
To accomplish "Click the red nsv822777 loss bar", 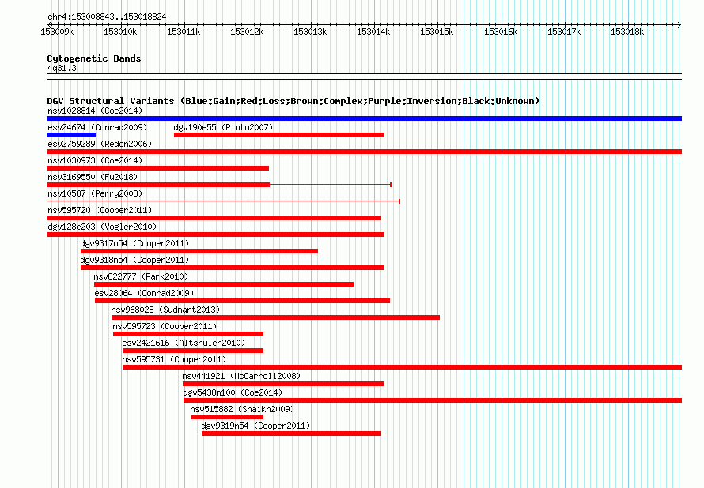I will click(x=224, y=284).
